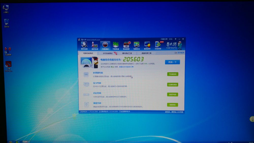Click the 205603 overall score number
This screenshot has width=254, height=143.
pyautogui.click(x=133, y=59)
